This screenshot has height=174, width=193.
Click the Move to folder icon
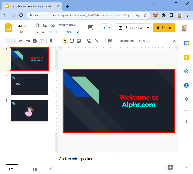[x=45, y=25]
